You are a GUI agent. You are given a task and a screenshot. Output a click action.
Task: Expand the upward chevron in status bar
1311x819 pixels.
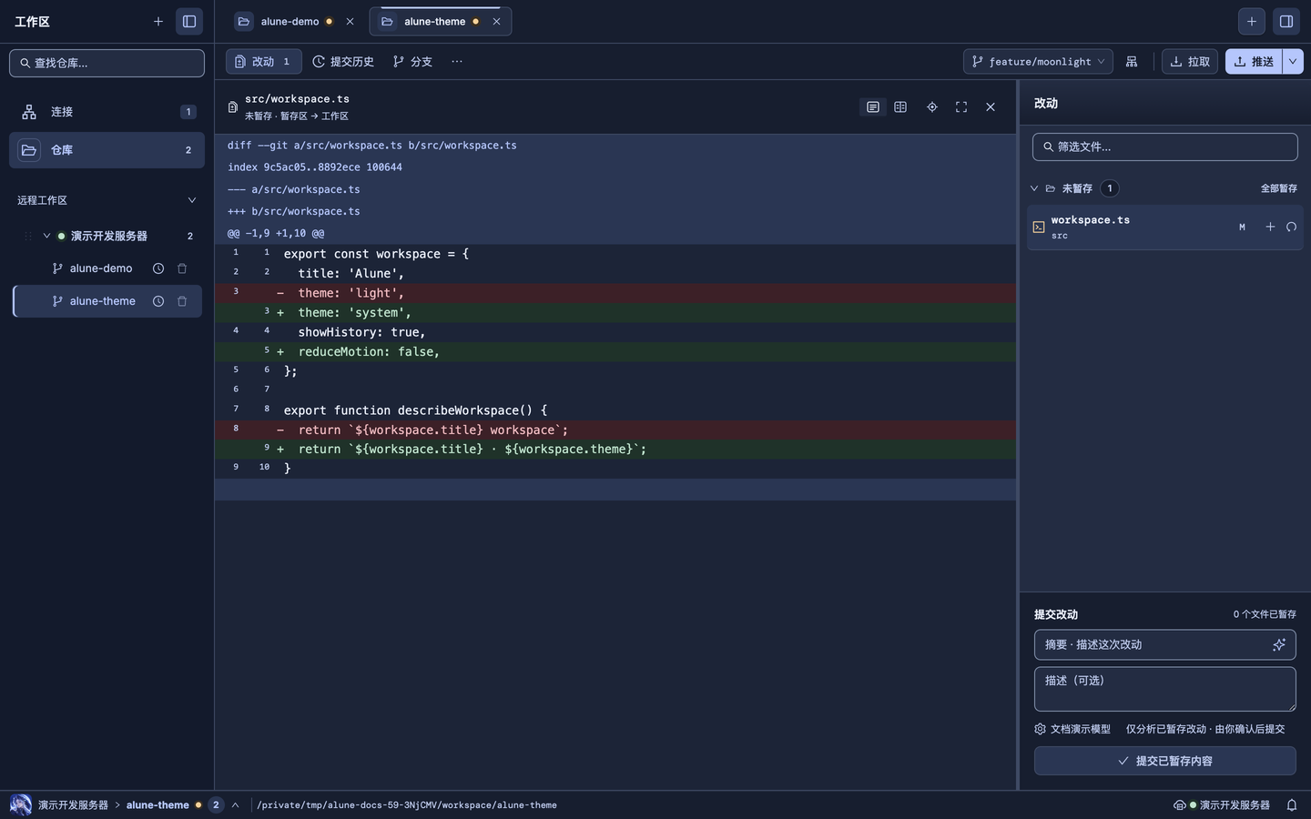click(235, 805)
